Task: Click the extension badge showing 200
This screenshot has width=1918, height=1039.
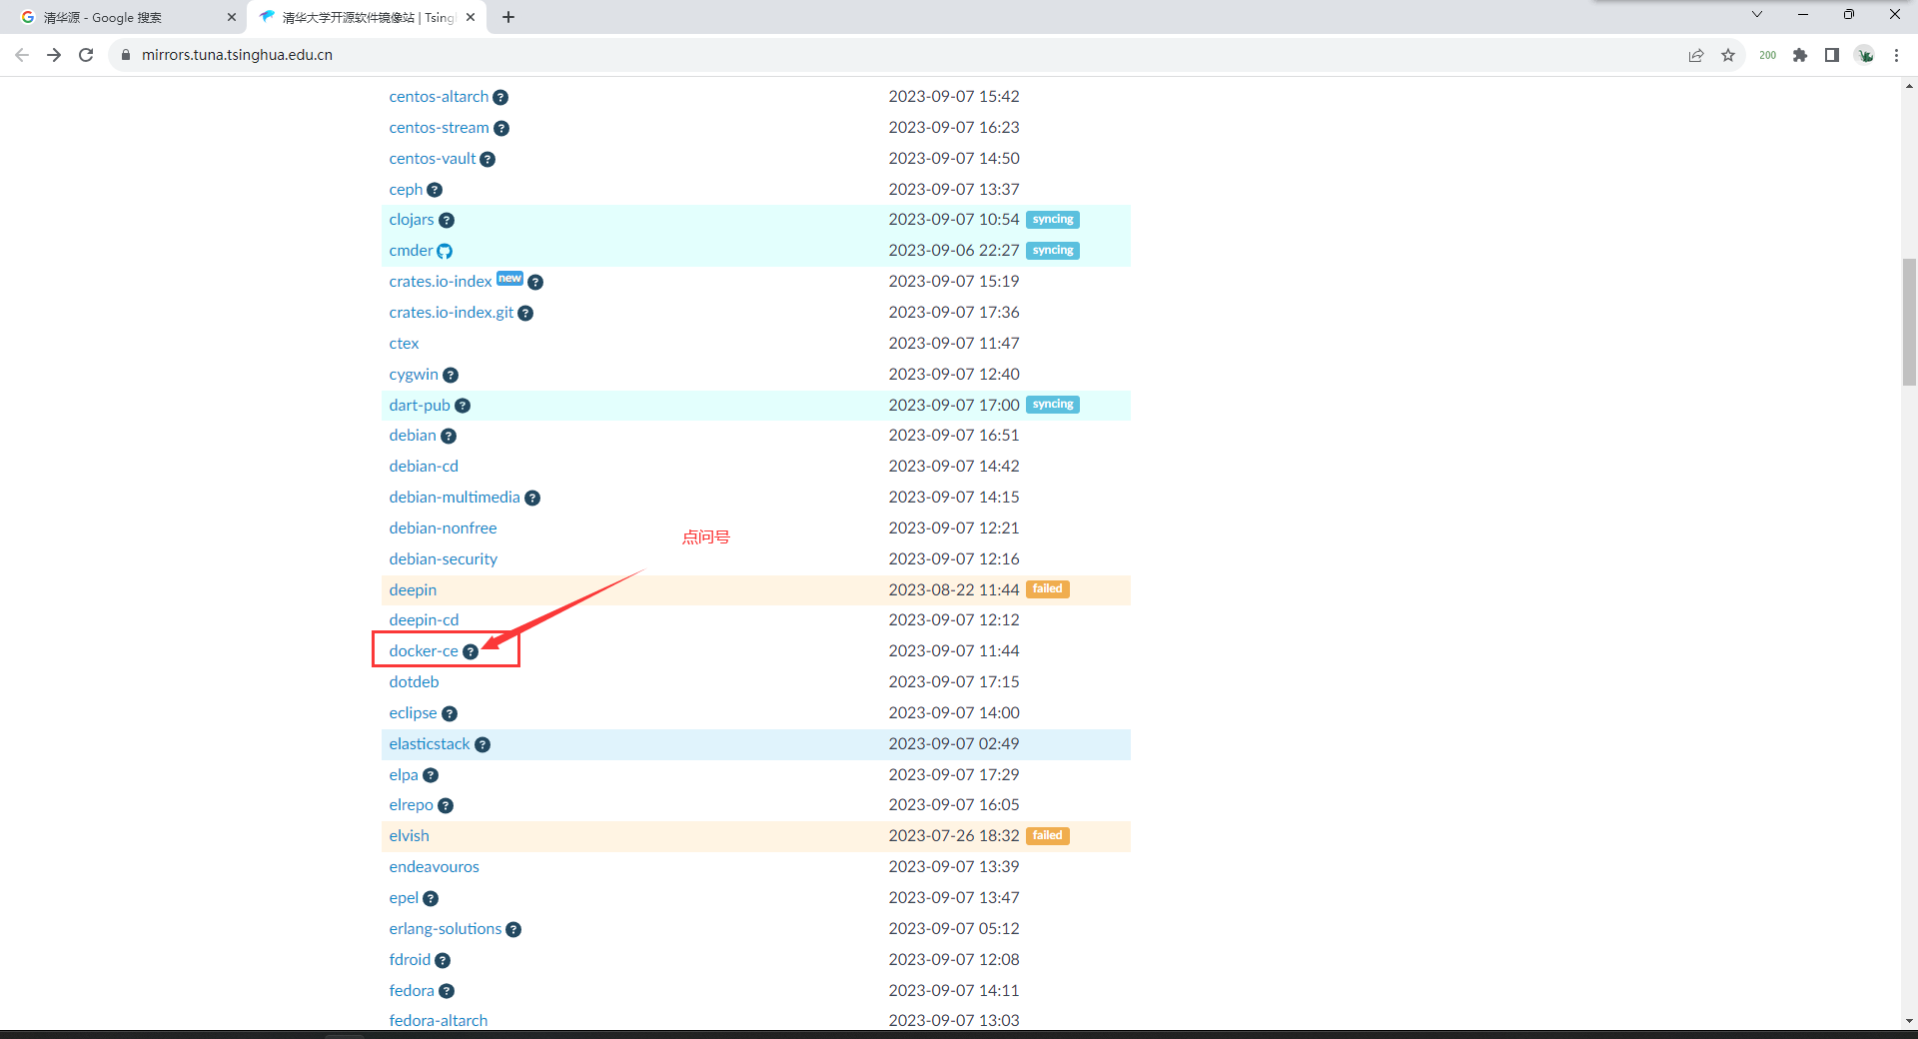Action: 1767,55
